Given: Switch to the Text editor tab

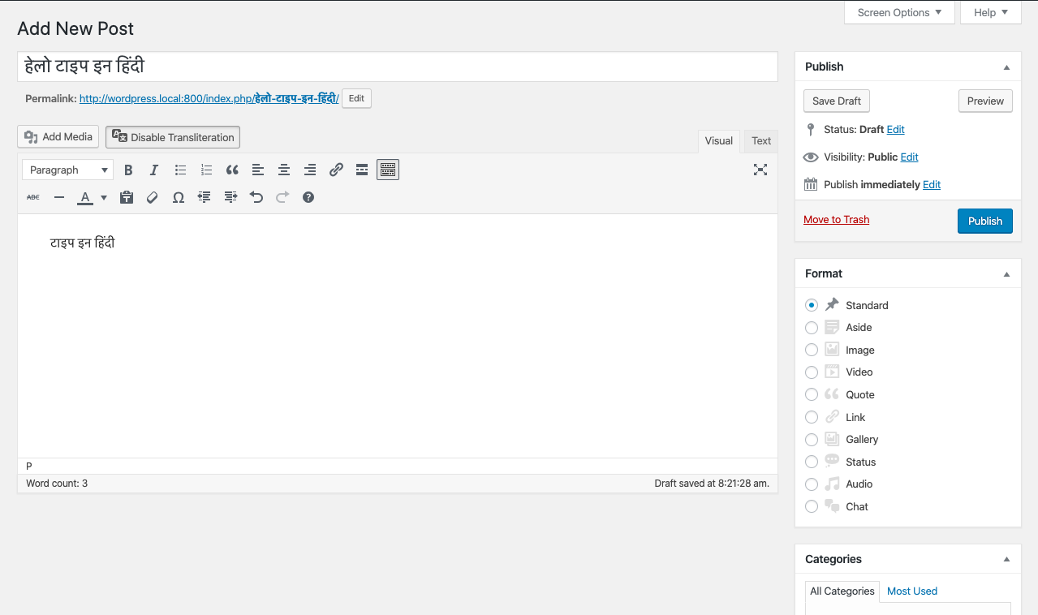Looking at the screenshot, I should click(x=761, y=141).
